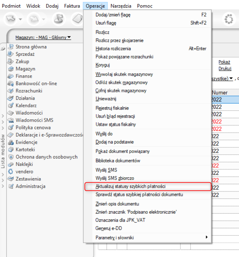Open the Widok menu
This screenshot has width=239, height=257.
(x=33, y=6)
